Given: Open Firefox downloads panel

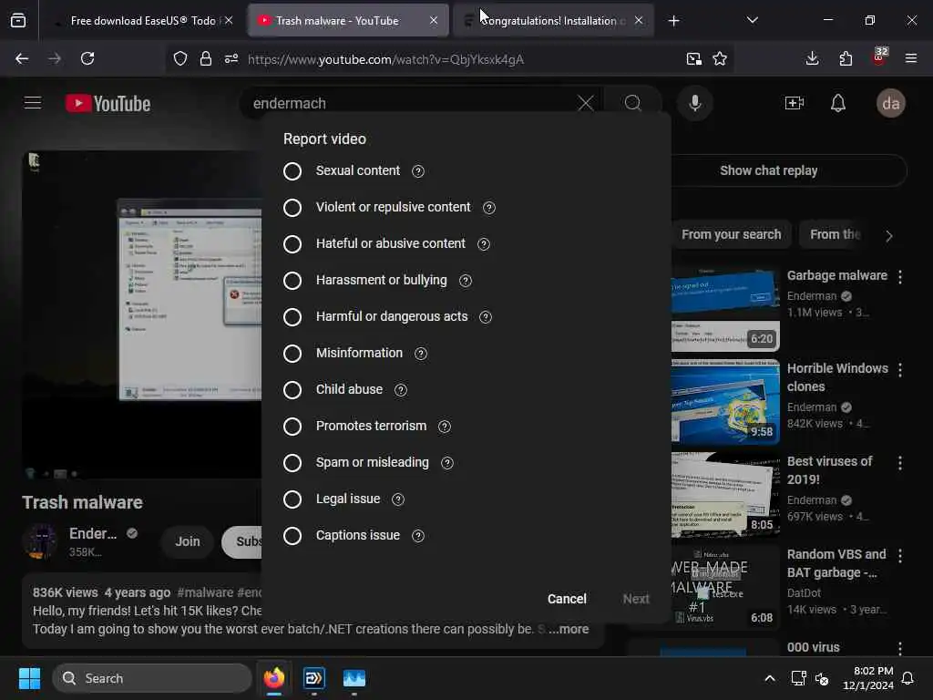Looking at the screenshot, I should coord(812,58).
